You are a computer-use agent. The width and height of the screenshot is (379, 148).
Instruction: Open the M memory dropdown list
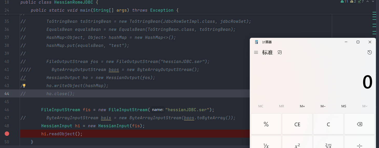365,106
